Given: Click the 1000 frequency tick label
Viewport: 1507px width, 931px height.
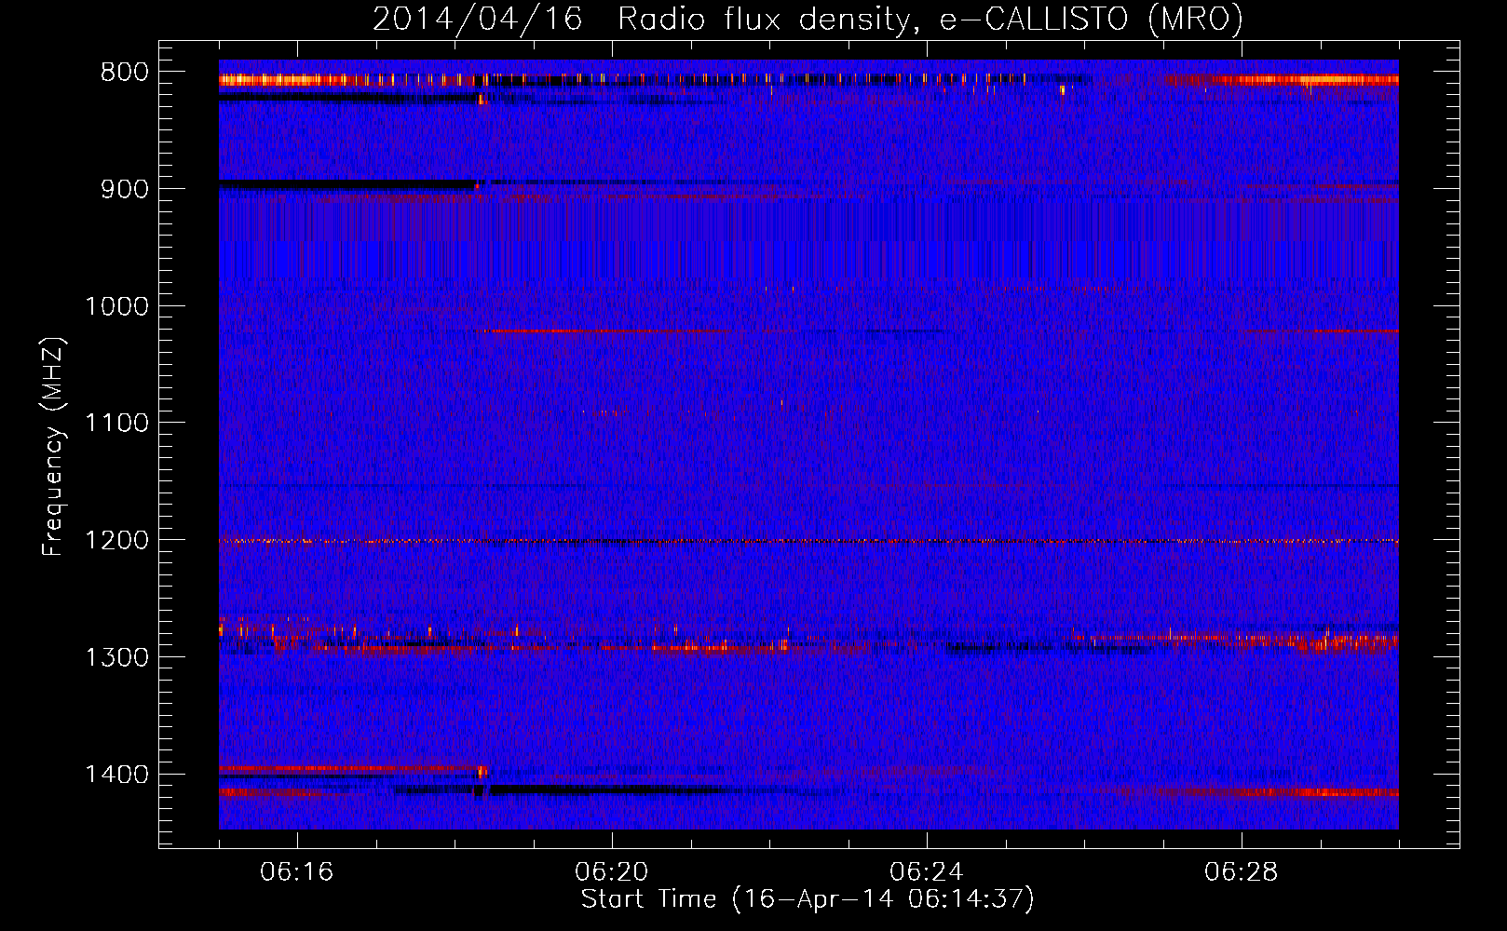Looking at the screenshot, I should tap(116, 306).
